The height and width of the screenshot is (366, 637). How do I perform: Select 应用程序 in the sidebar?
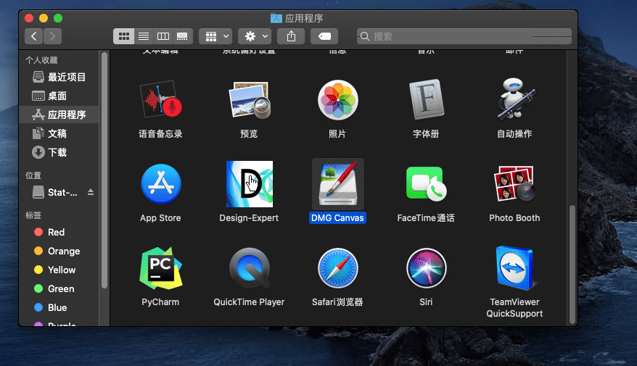pos(59,115)
